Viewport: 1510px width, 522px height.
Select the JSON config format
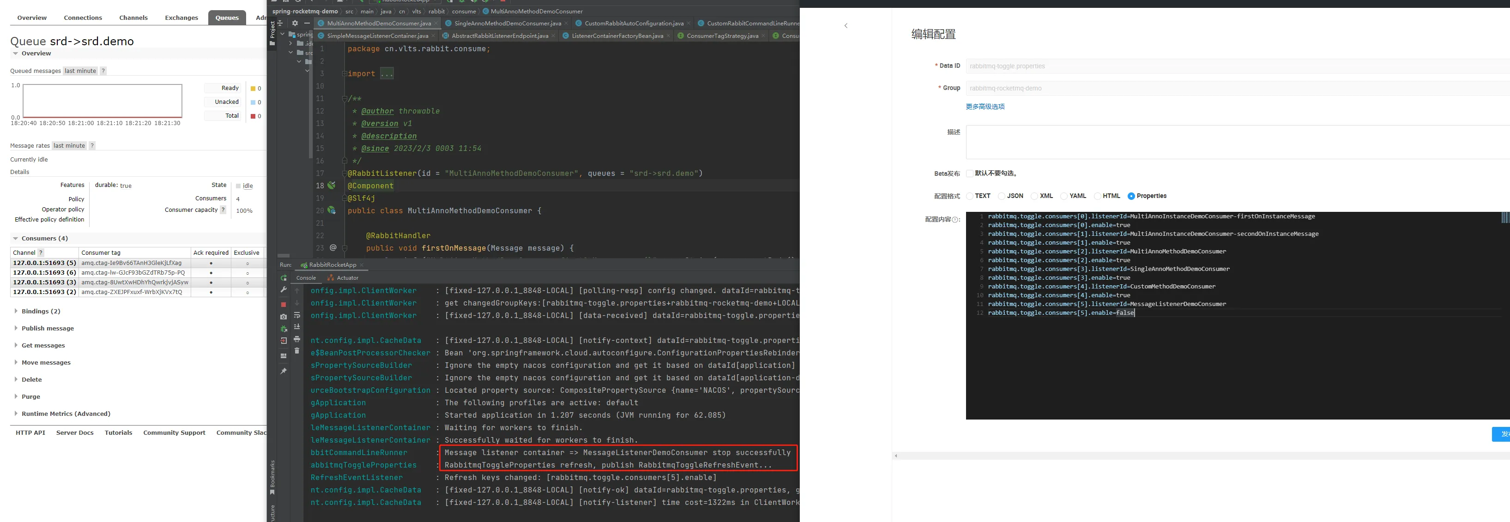[1004, 197]
